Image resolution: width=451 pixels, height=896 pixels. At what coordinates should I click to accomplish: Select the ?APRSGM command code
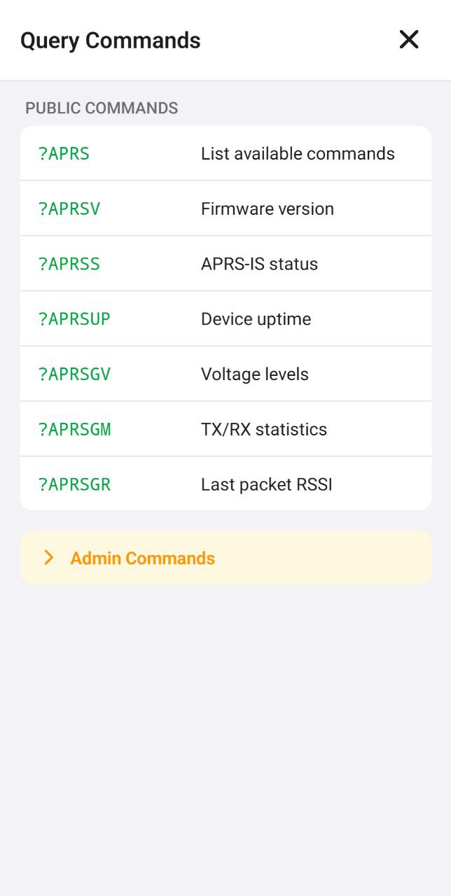[x=74, y=429]
